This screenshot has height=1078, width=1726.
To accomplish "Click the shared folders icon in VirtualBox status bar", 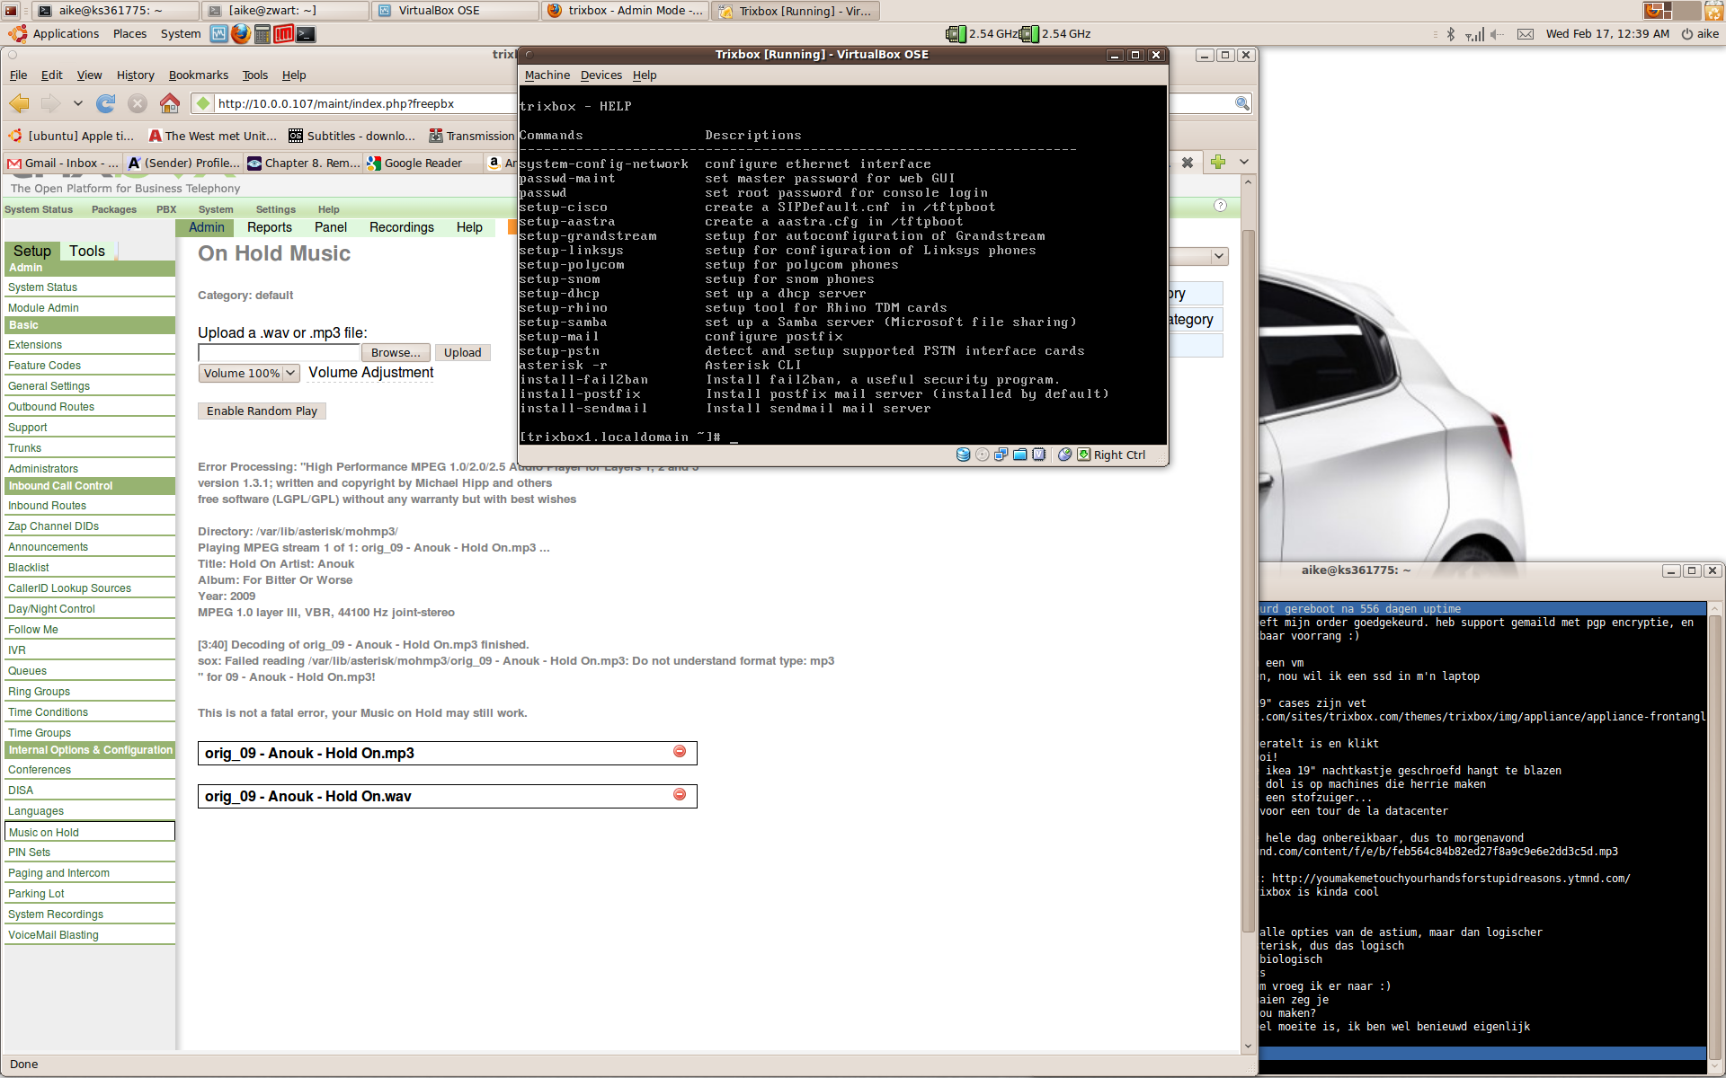I will [1019, 455].
